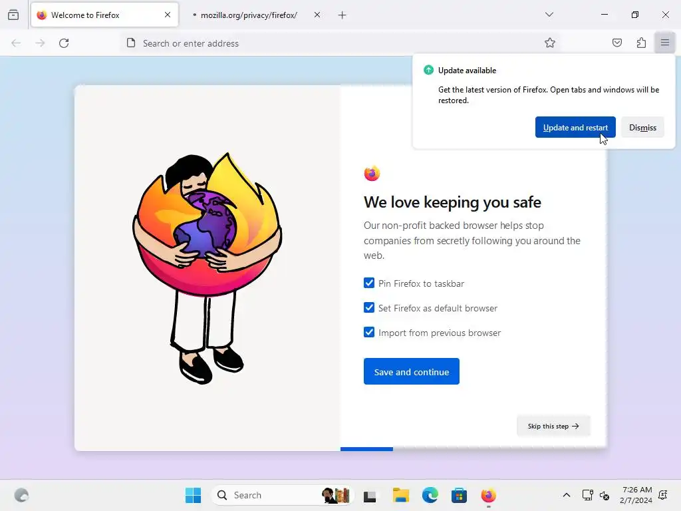The height and width of the screenshot is (511, 681).
Task: Open the Windows Start menu
Action: (193, 495)
